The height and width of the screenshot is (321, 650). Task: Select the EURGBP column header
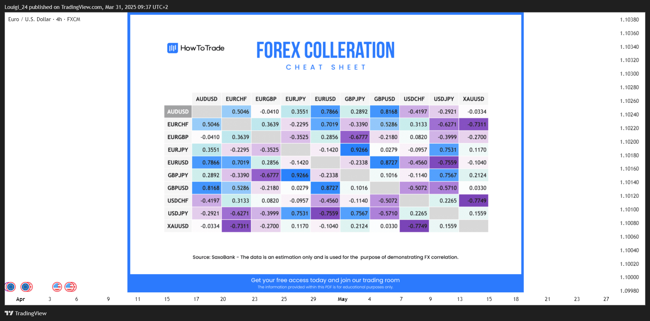coord(266,99)
